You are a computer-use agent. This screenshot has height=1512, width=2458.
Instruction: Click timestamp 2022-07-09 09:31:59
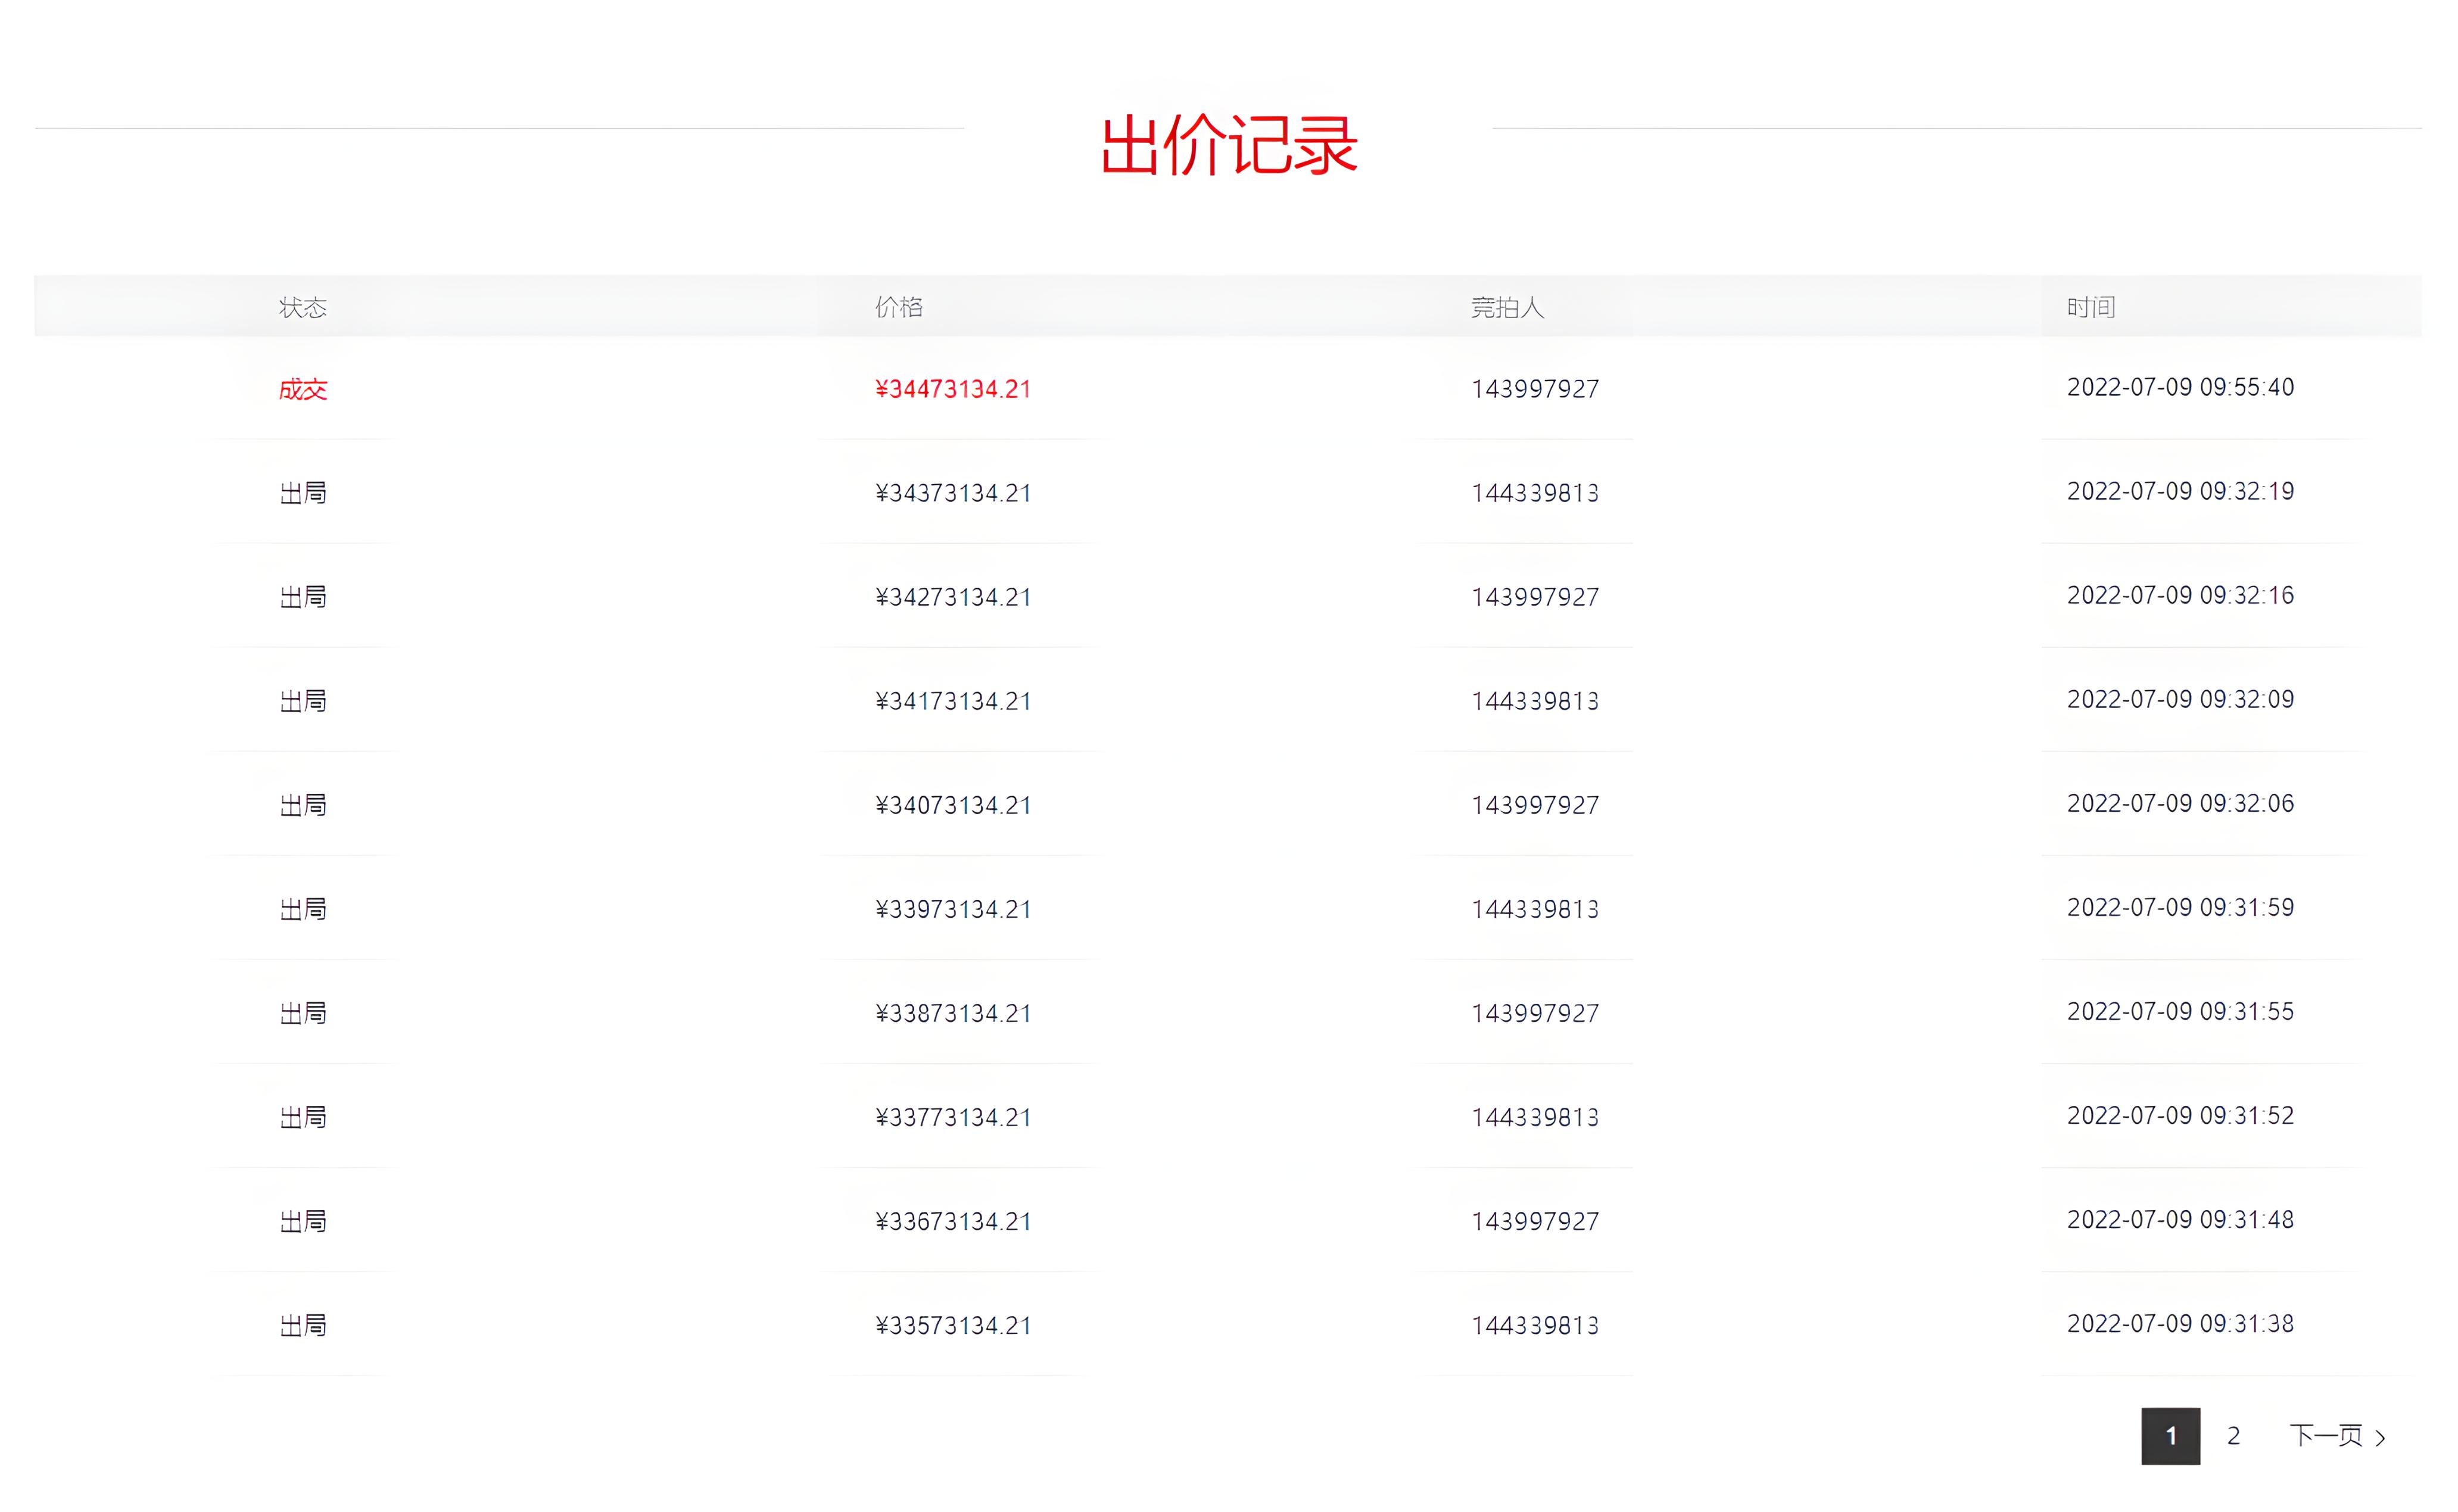tap(2180, 907)
